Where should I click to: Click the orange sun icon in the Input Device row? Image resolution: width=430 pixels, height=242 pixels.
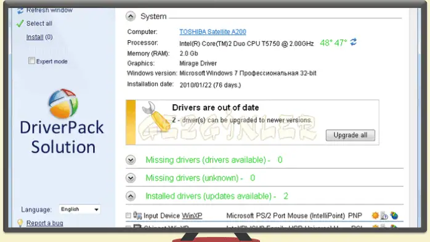[x=375, y=215]
